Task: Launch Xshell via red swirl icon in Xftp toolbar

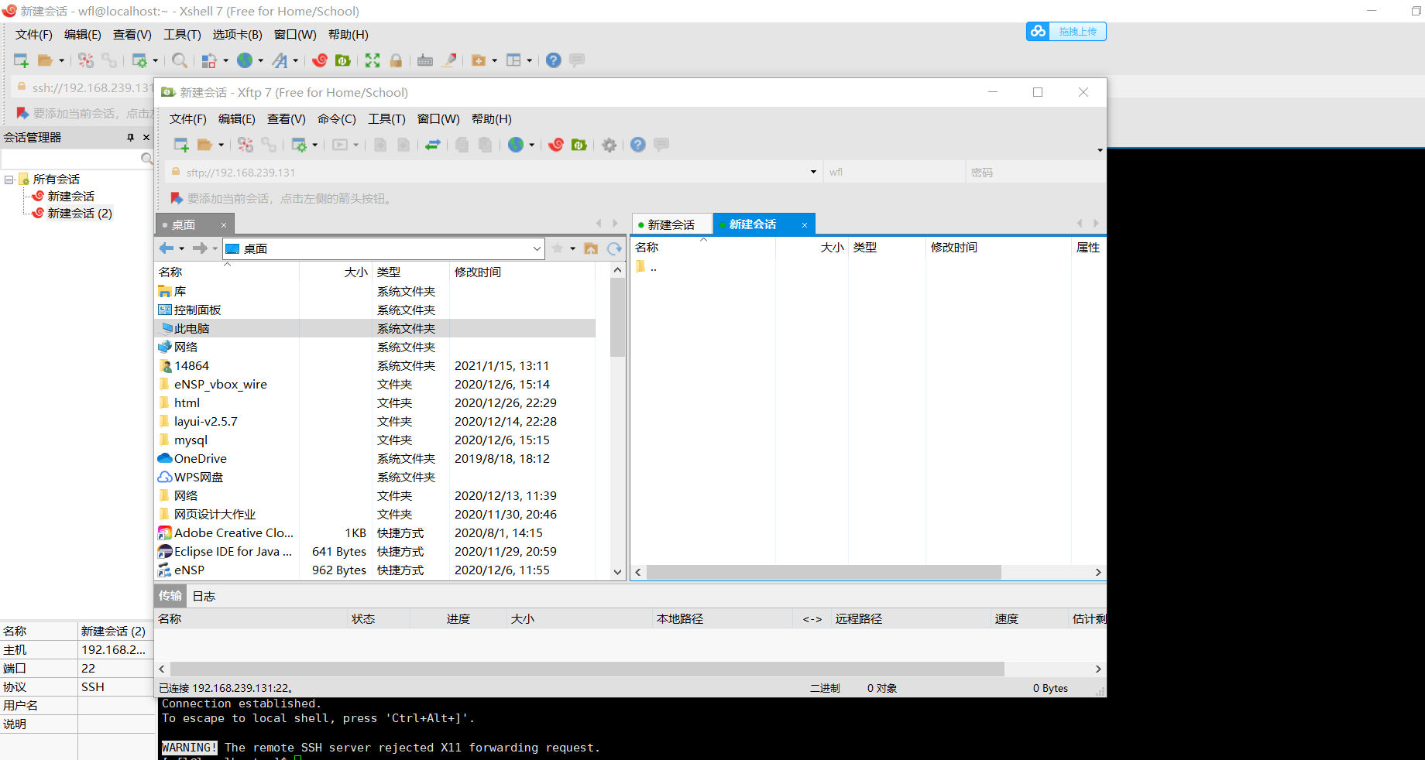Action: coord(556,145)
